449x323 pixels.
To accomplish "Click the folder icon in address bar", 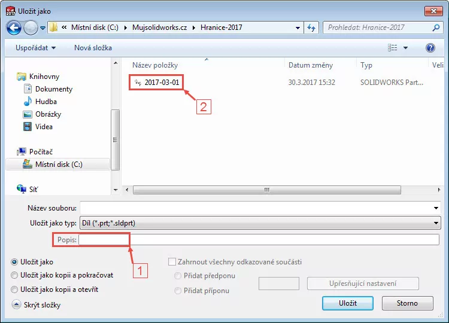I will pyautogui.click(x=53, y=28).
